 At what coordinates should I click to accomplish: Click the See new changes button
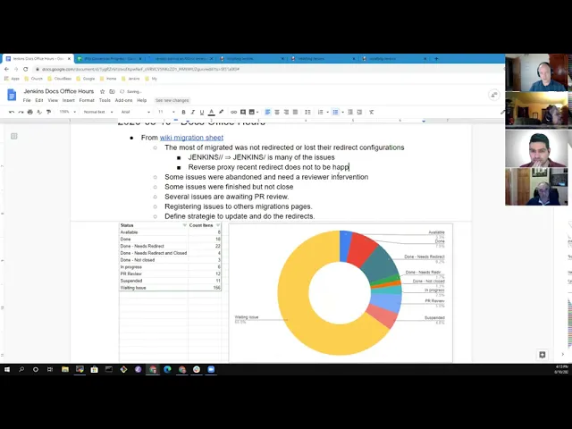[x=172, y=100]
